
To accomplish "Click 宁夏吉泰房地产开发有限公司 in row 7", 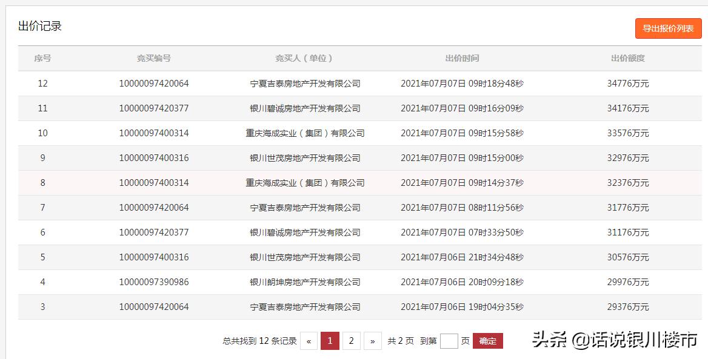I will (x=306, y=208).
